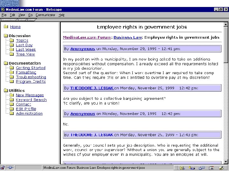Image resolution: width=229 pixels, height=171 pixels.
Task: Open the Last Week link
Action: (x=26, y=50)
